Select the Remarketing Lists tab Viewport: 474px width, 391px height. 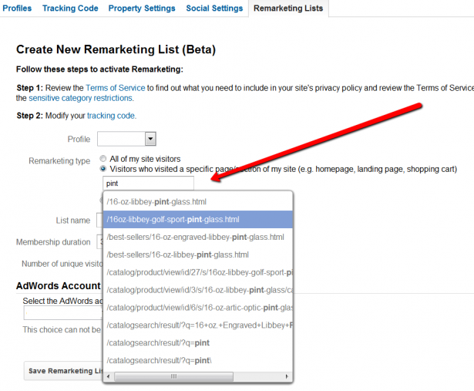[288, 8]
